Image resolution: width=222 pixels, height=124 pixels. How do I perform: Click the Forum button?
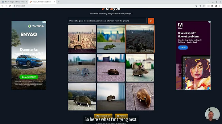point(121,116)
